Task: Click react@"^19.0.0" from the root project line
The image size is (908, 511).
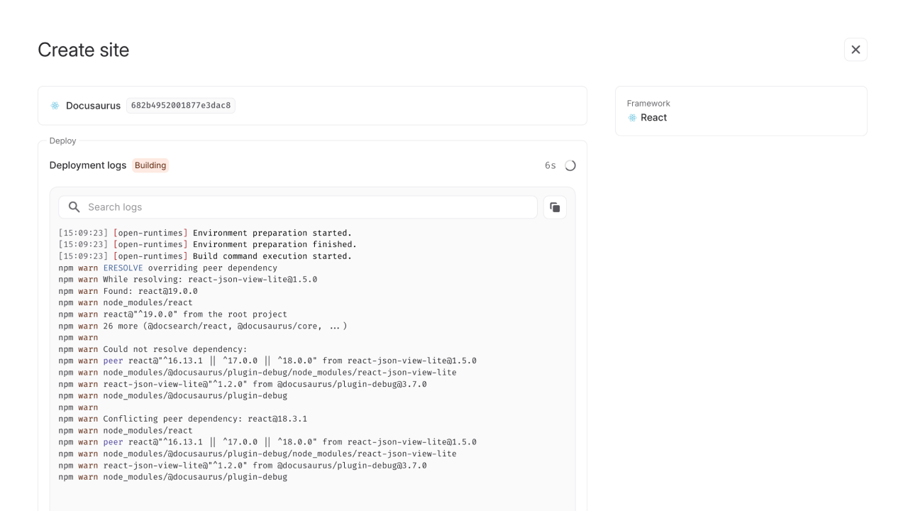Action: [x=173, y=314]
